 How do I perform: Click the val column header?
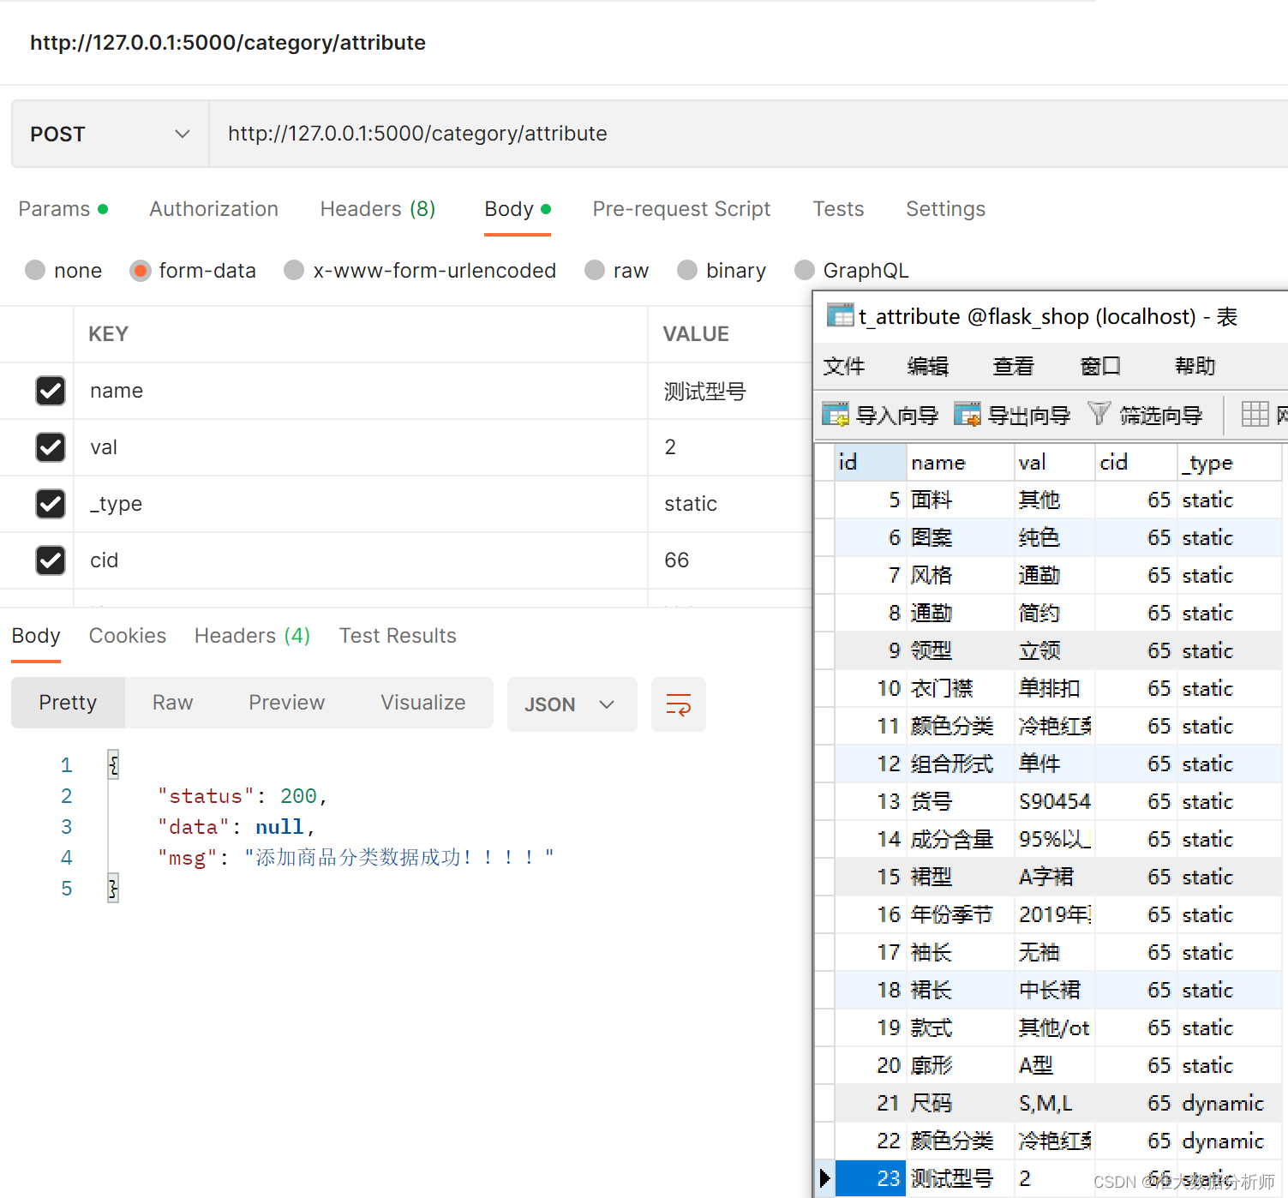tap(1055, 463)
